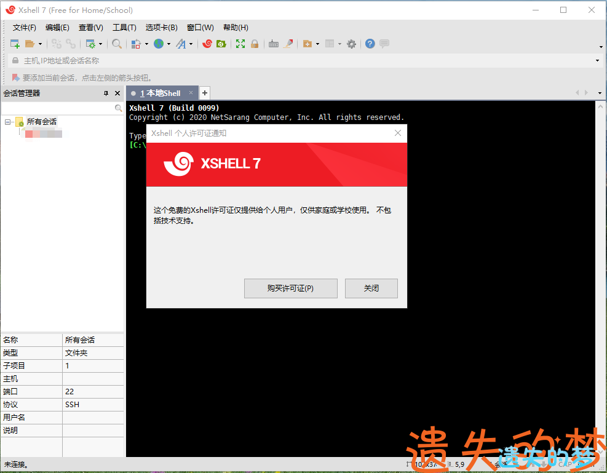
Task: Open the tab list dropdown arrow
Action: click(x=600, y=93)
